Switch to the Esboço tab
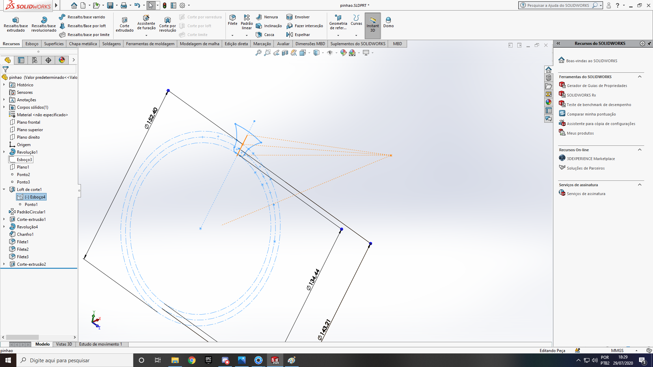Image resolution: width=653 pixels, height=367 pixels. tap(32, 44)
